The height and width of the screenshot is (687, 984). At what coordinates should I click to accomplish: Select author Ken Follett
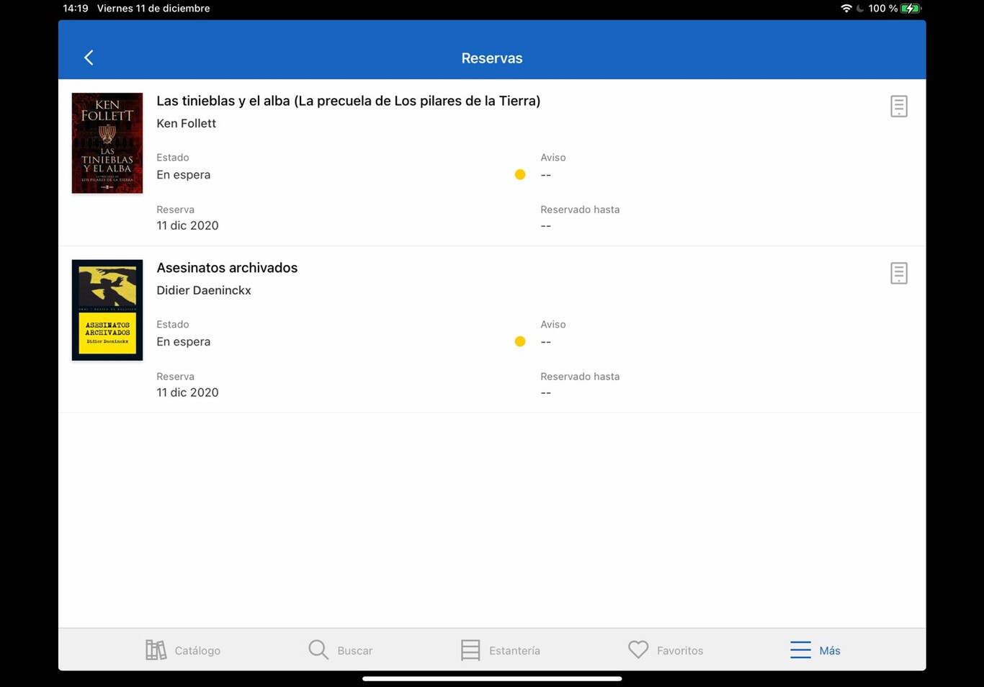coord(186,123)
